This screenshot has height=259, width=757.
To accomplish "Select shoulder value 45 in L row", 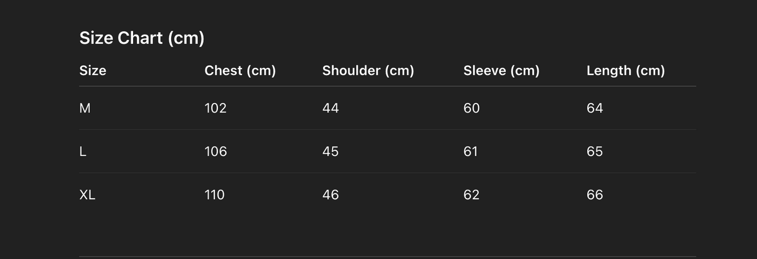I will coord(331,152).
